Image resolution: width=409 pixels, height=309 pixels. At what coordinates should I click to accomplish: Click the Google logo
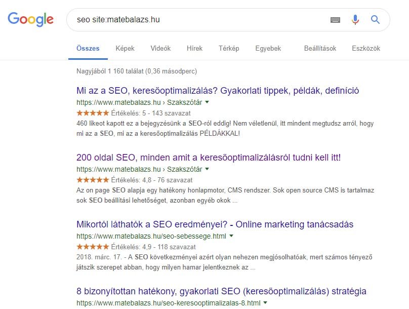31,19
